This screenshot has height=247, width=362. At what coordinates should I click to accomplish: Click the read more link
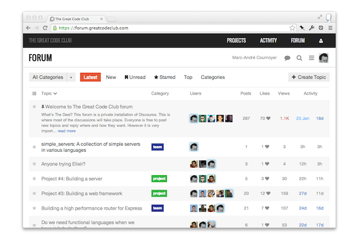66,131
